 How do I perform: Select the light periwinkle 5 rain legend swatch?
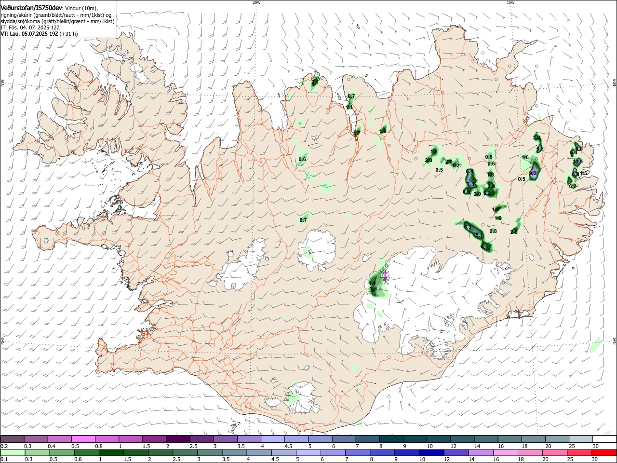[x=308, y=452]
